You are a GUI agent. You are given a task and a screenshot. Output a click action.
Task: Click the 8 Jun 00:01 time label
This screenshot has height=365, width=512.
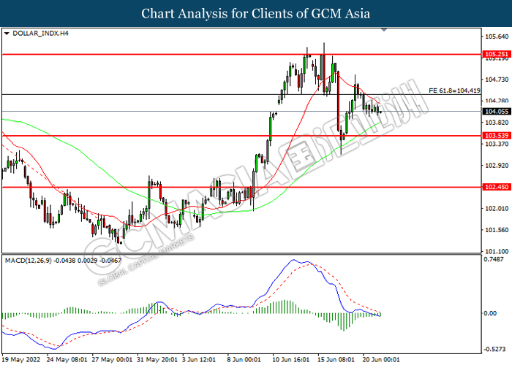tap(244, 359)
